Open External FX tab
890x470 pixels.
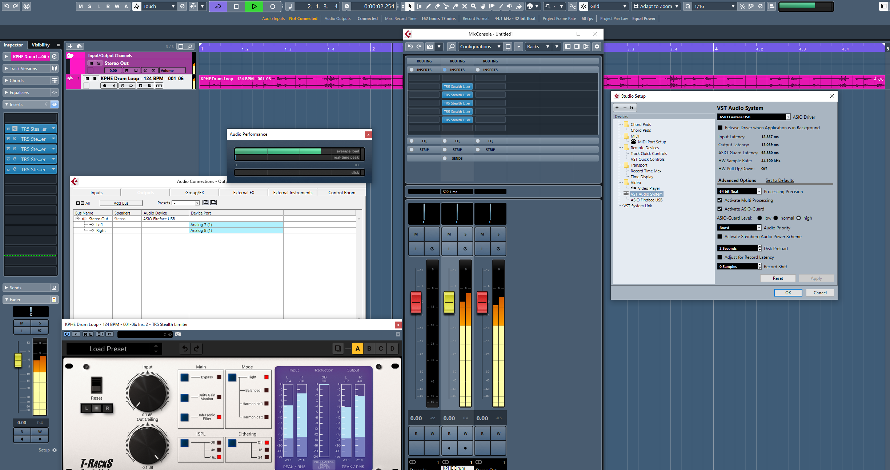point(244,193)
